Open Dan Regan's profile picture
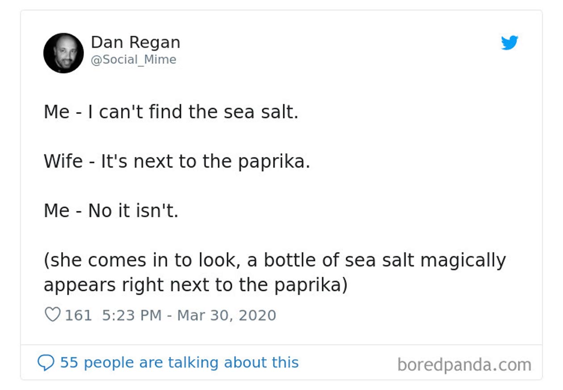Viewport: 563px width, 390px height. (x=63, y=53)
